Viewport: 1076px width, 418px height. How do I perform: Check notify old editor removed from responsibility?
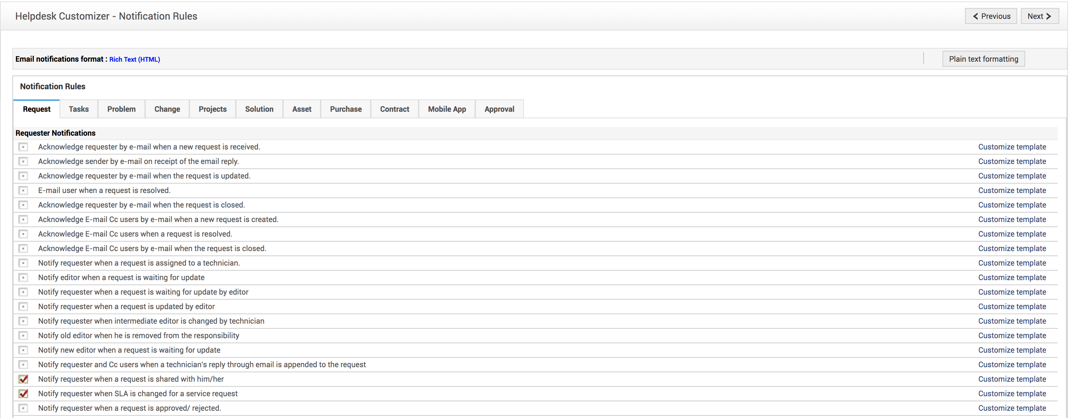click(23, 336)
